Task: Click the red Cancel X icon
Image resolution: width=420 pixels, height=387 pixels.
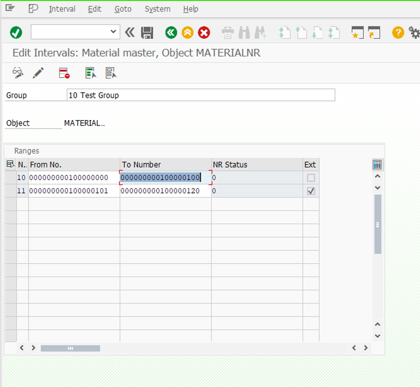Action: [x=204, y=33]
